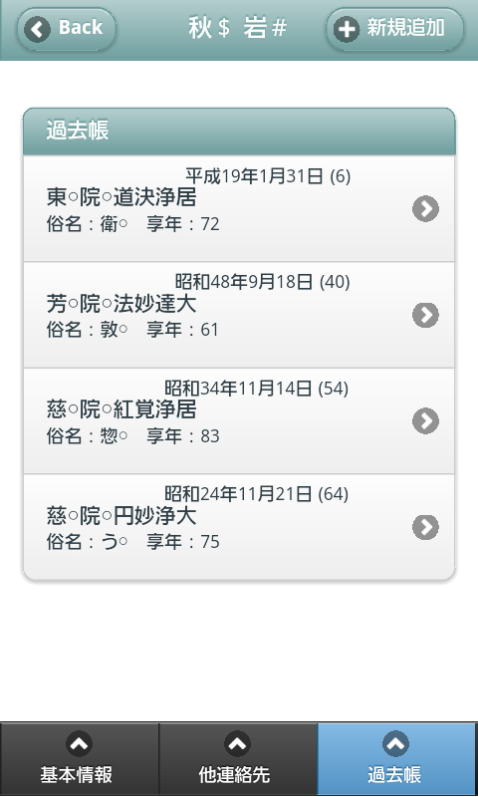The width and height of the screenshot is (478, 797).
Task: Add a new record via 新規追加
Action: point(394,29)
